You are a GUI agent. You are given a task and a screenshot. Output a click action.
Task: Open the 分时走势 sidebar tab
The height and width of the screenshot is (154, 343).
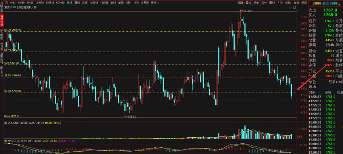[x=2, y=7]
